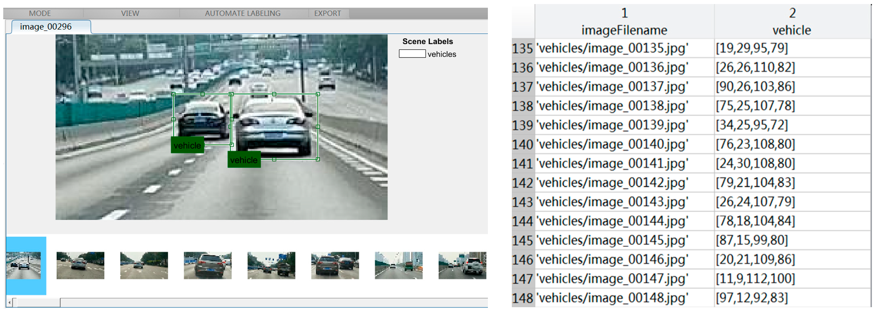
Task: Click the left scroll arrow of the thumbnail strip
Action: 9,302
